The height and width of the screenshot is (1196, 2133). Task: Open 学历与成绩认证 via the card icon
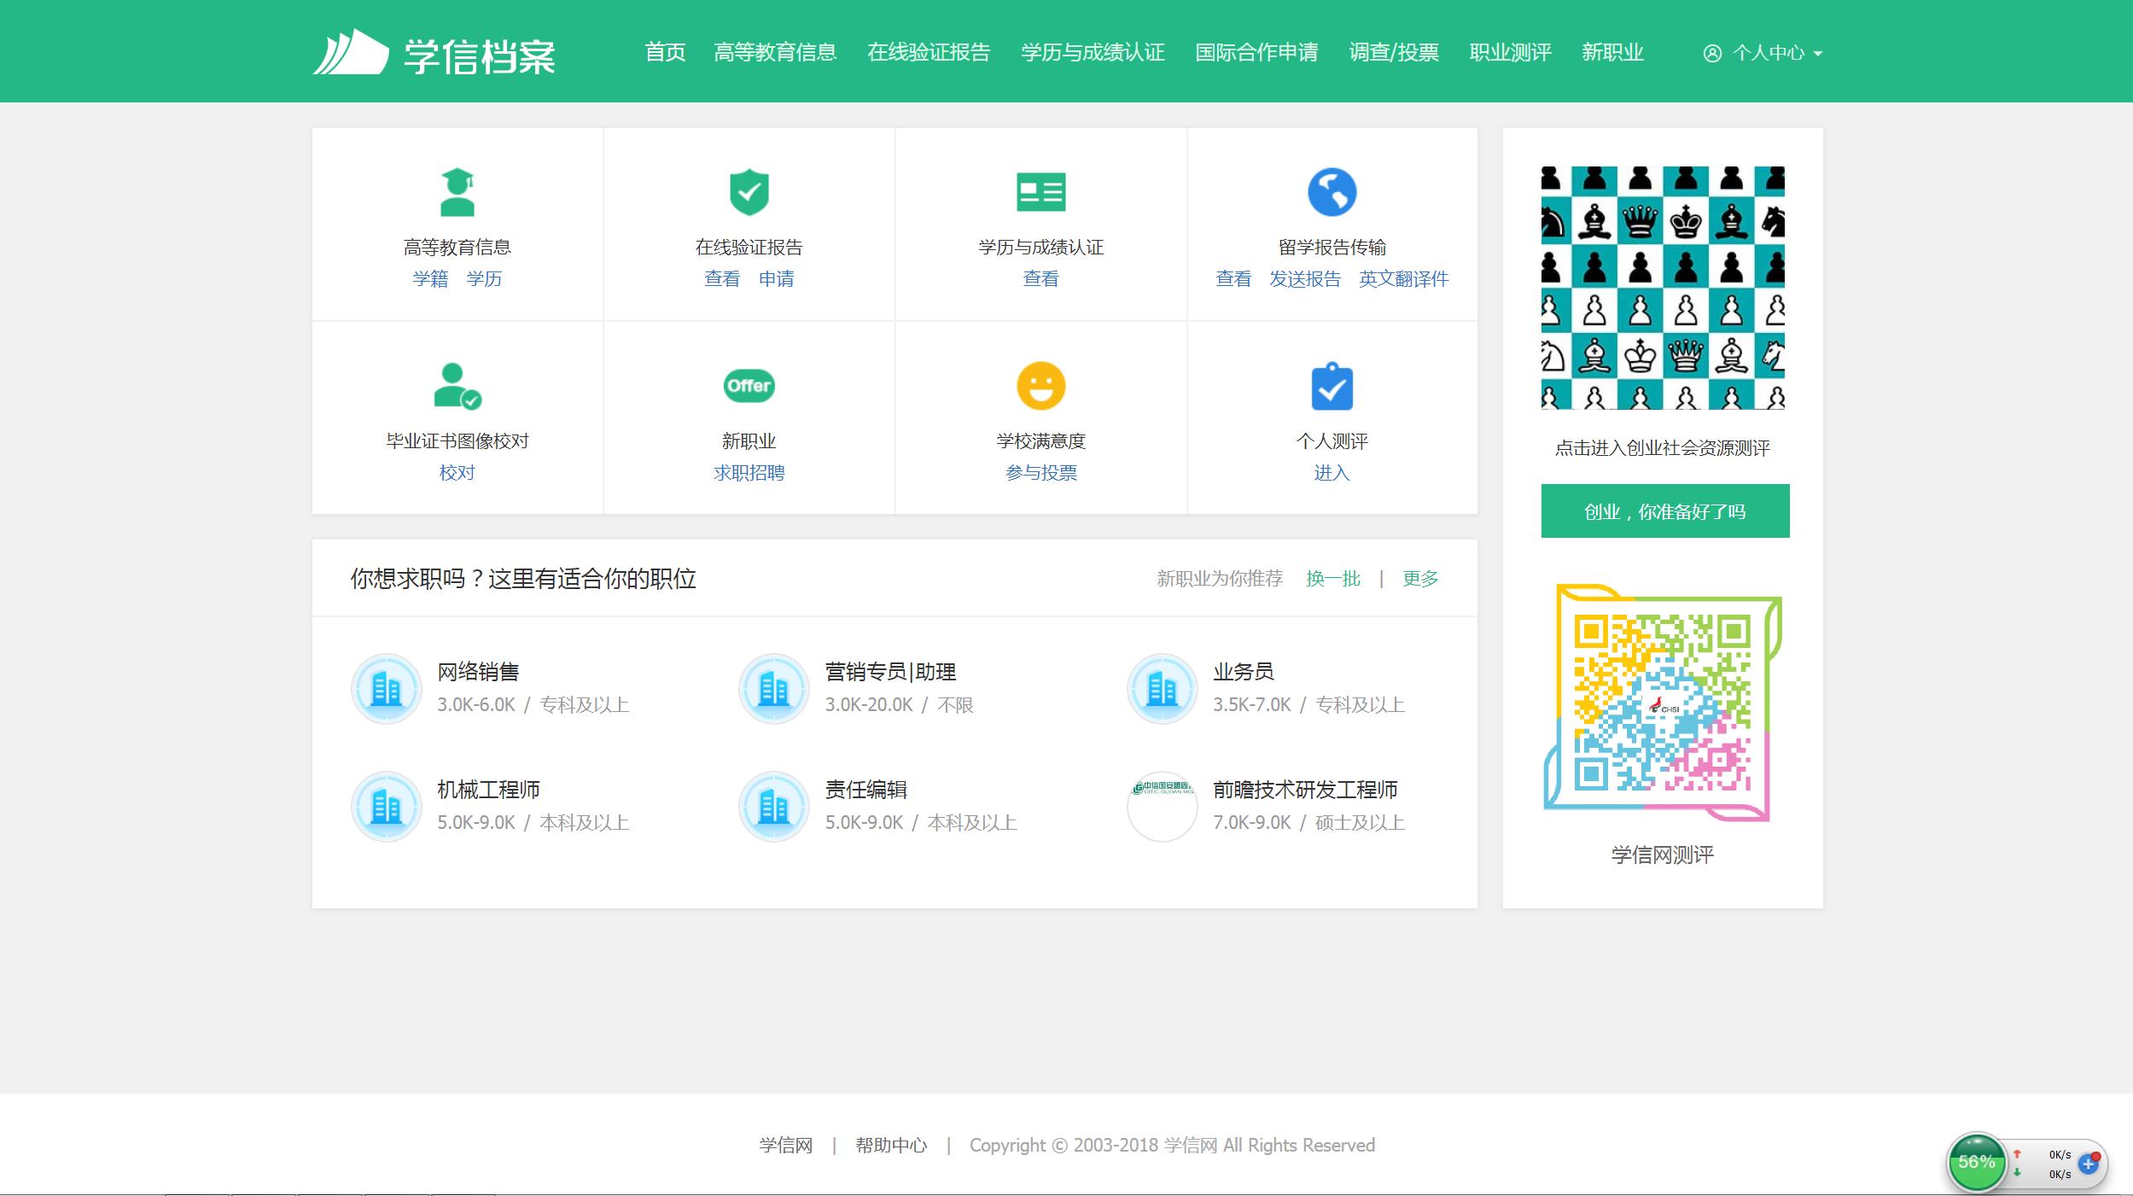click(1040, 193)
